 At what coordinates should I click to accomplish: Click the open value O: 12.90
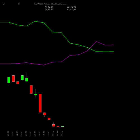49,10
